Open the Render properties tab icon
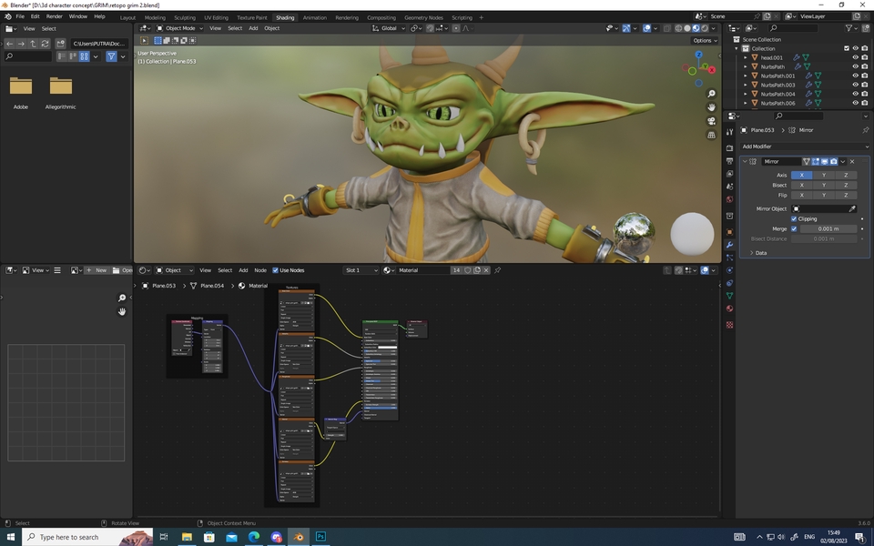The height and width of the screenshot is (546, 874). click(729, 147)
